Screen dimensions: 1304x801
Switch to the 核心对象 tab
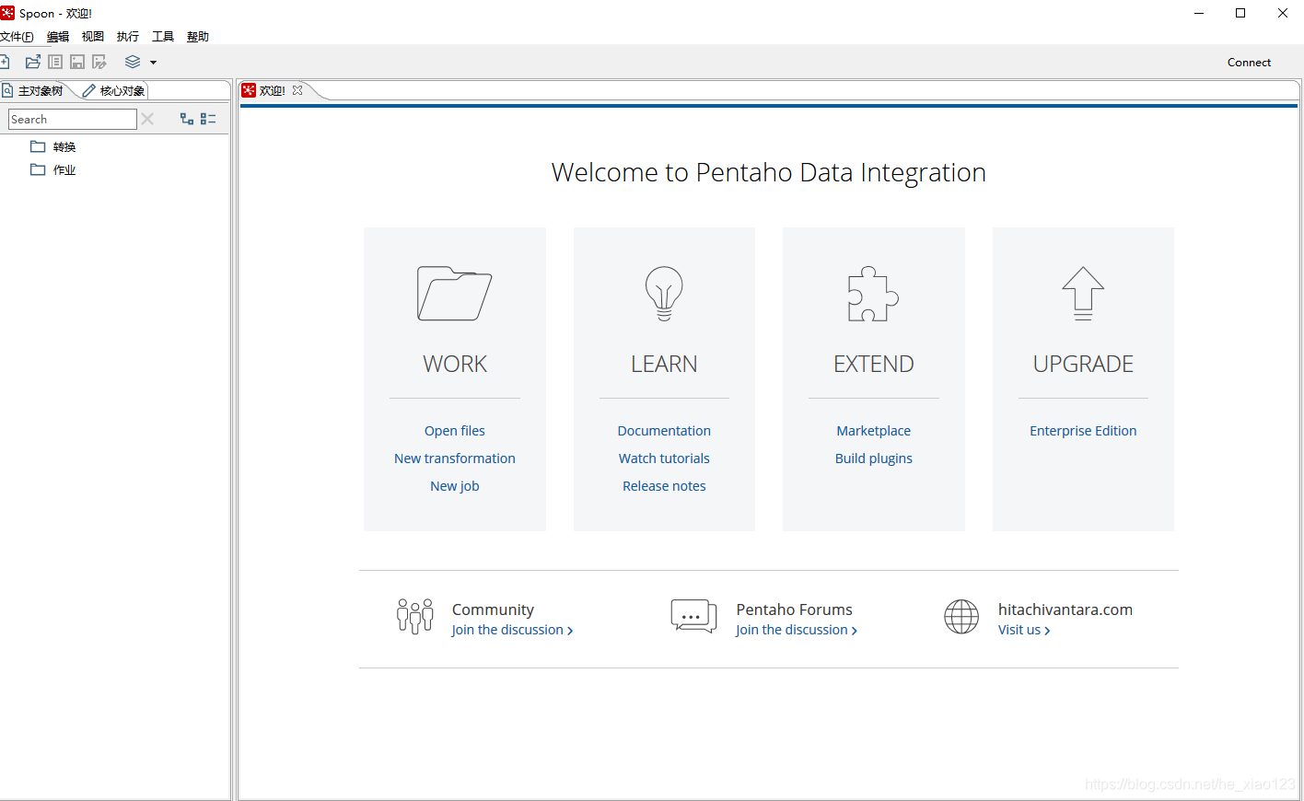(114, 90)
